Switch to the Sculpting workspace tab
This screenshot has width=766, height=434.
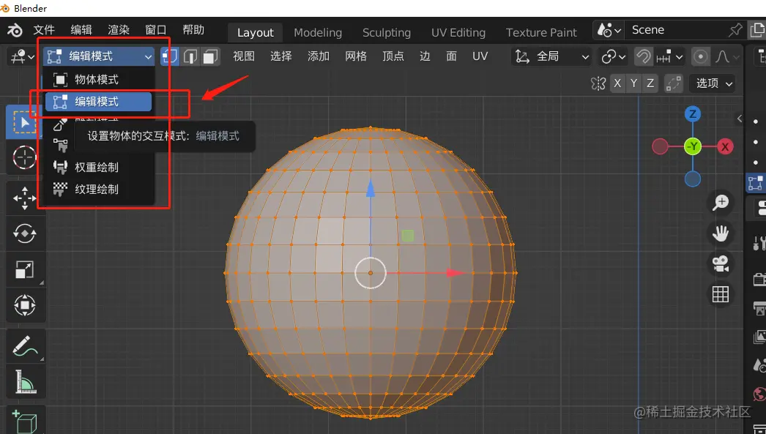click(387, 32)
